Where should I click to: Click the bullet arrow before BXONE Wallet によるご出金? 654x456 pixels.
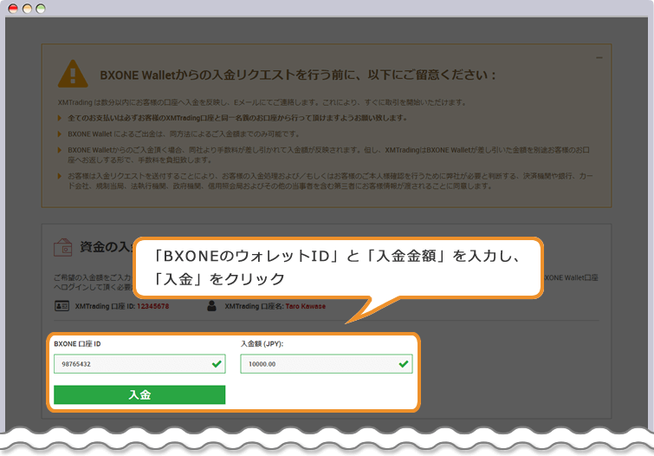pos(60,134)
